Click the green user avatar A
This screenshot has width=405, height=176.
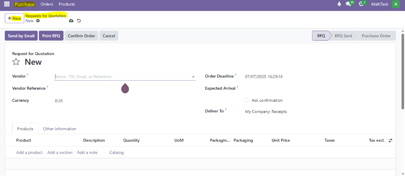coord(395,4)
